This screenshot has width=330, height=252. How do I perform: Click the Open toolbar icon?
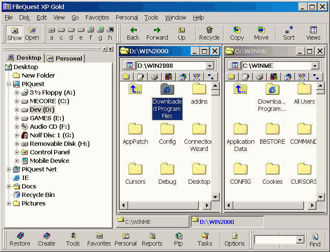(x=32, y=34)
